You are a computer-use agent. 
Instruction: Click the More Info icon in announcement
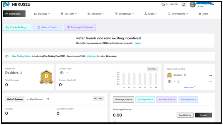[107, 56]
